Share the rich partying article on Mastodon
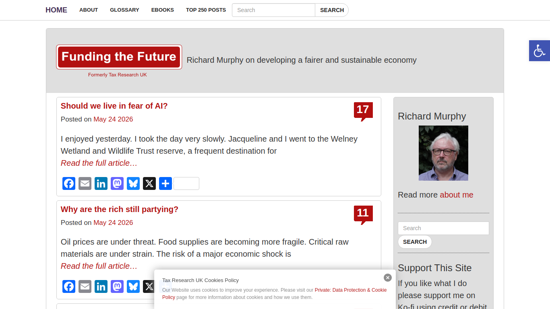Image resolution: width=550 pixels, height=309 pixels. pyautogui.click(x=117, y=286)
